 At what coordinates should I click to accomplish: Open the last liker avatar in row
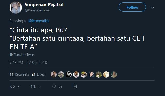(114, 74)
